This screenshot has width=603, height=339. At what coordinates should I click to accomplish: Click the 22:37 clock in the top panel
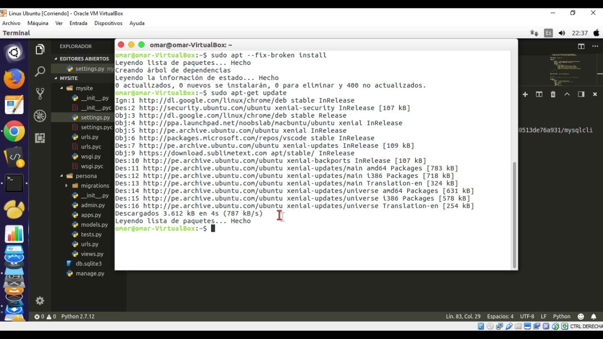pyautogui.click(x=579, y=33)
